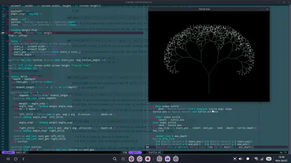
Task: Click the 'color_brightness' line in turtle.ml
Action: (x=205, y=147)
